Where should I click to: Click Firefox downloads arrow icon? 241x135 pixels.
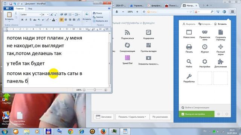click(x=117, y=12)
